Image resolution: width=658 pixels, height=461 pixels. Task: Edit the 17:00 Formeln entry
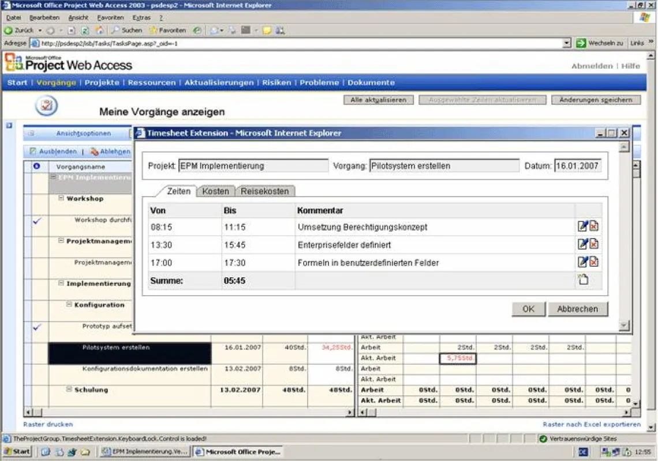click(x=582, y=262)
